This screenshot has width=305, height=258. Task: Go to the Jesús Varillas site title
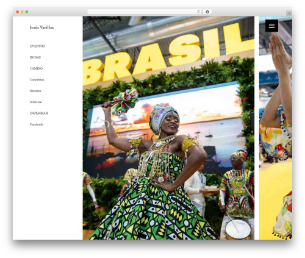pyautogui.click(x=41, y=27)
